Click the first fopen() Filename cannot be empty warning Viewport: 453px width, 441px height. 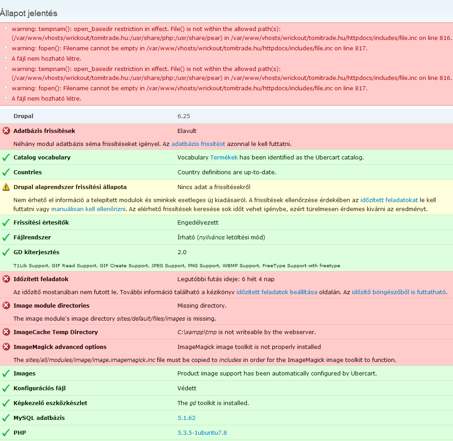tap(190, 48)
